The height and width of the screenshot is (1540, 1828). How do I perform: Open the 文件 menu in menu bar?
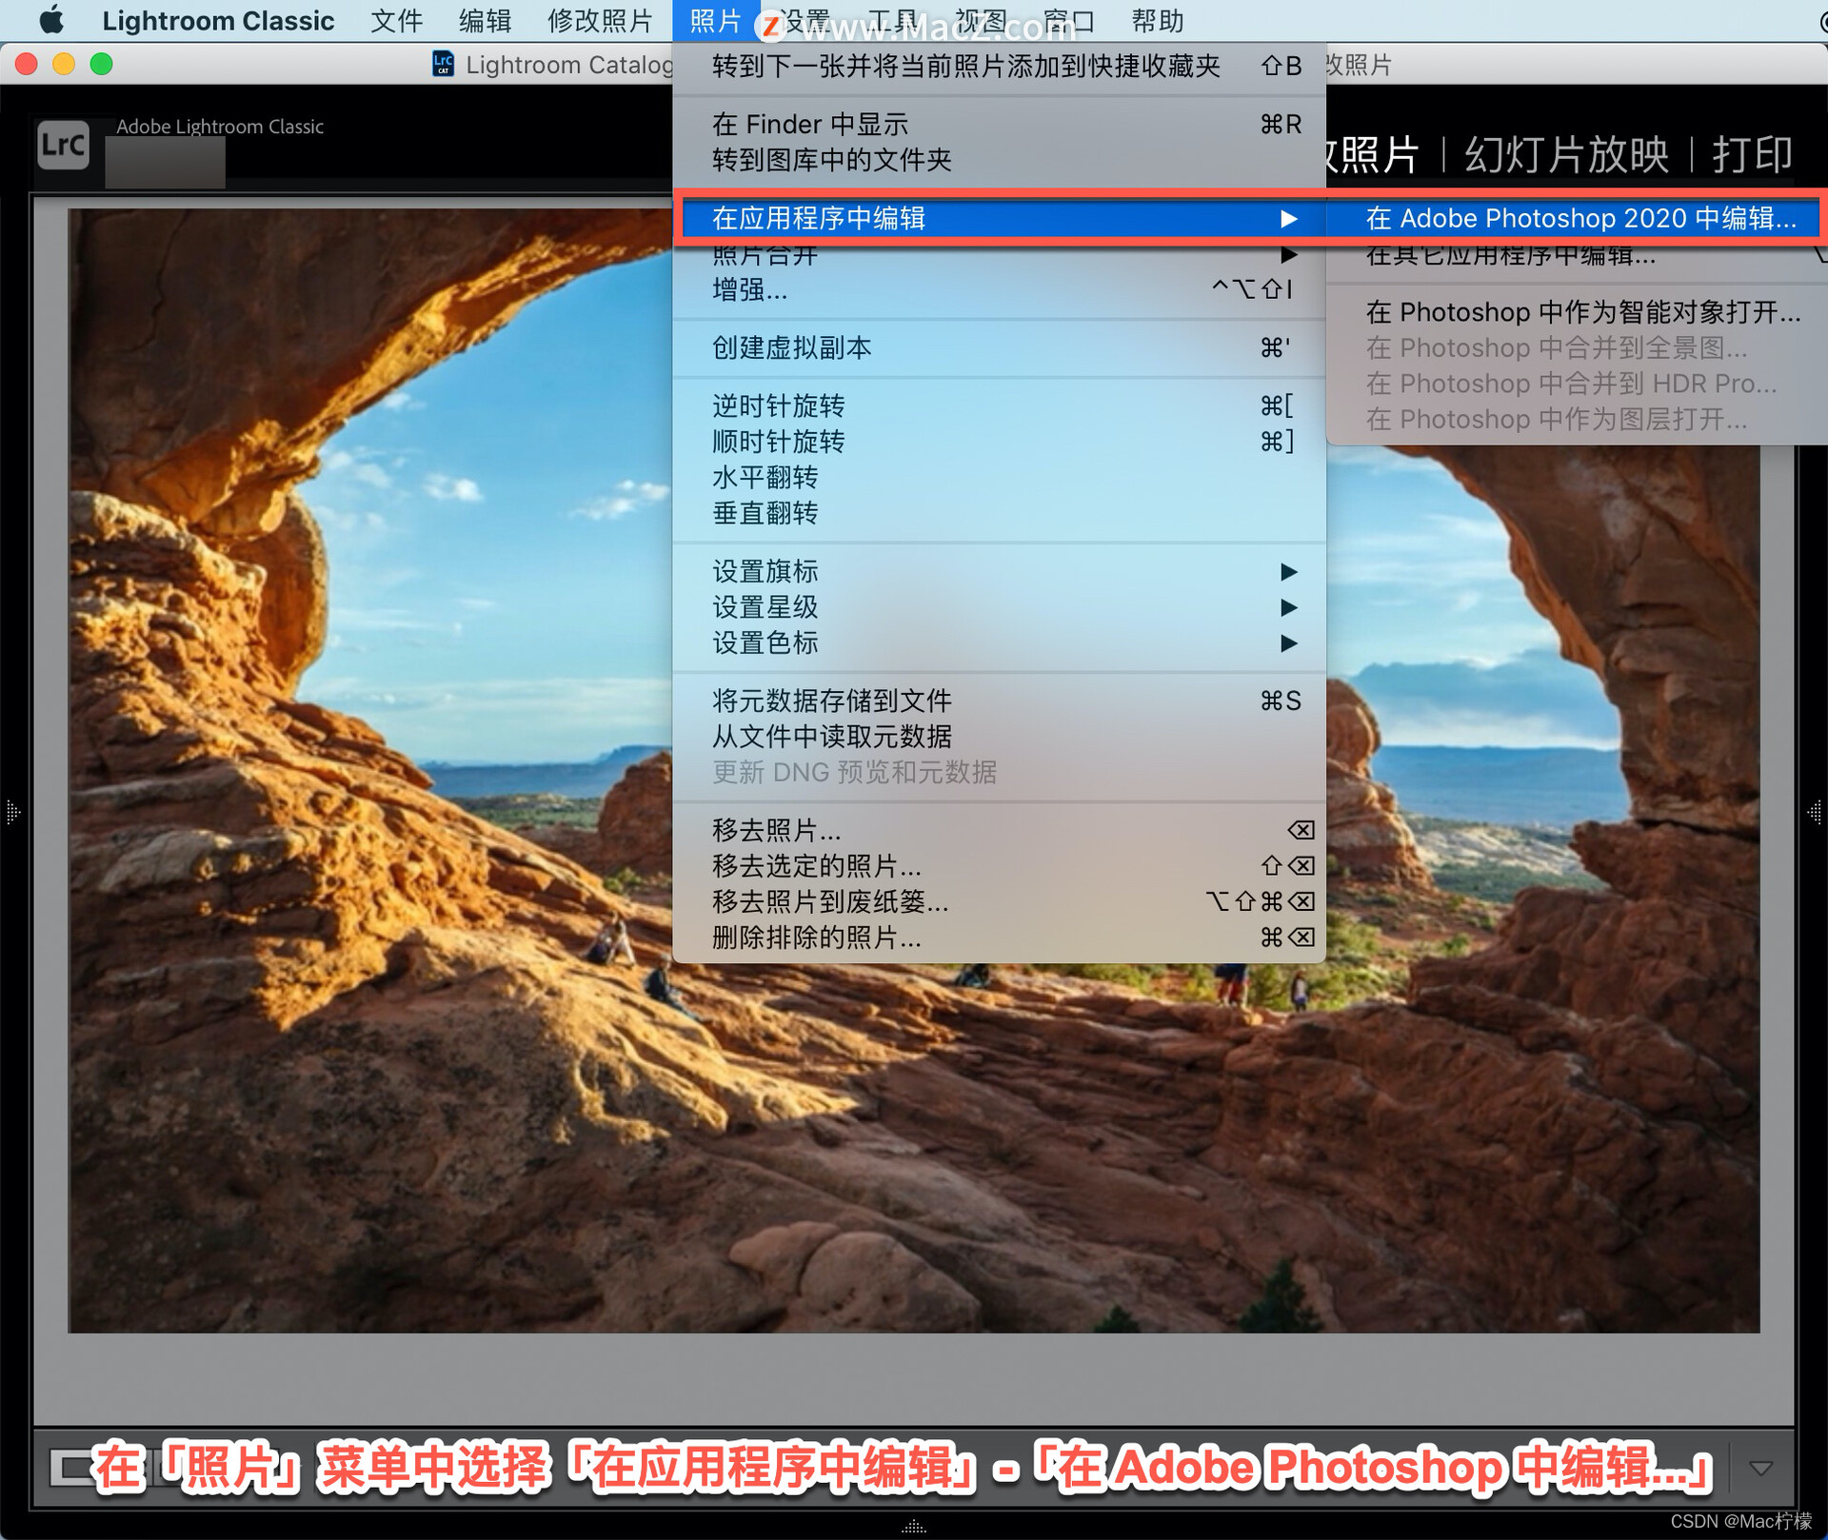pos(396,20)
